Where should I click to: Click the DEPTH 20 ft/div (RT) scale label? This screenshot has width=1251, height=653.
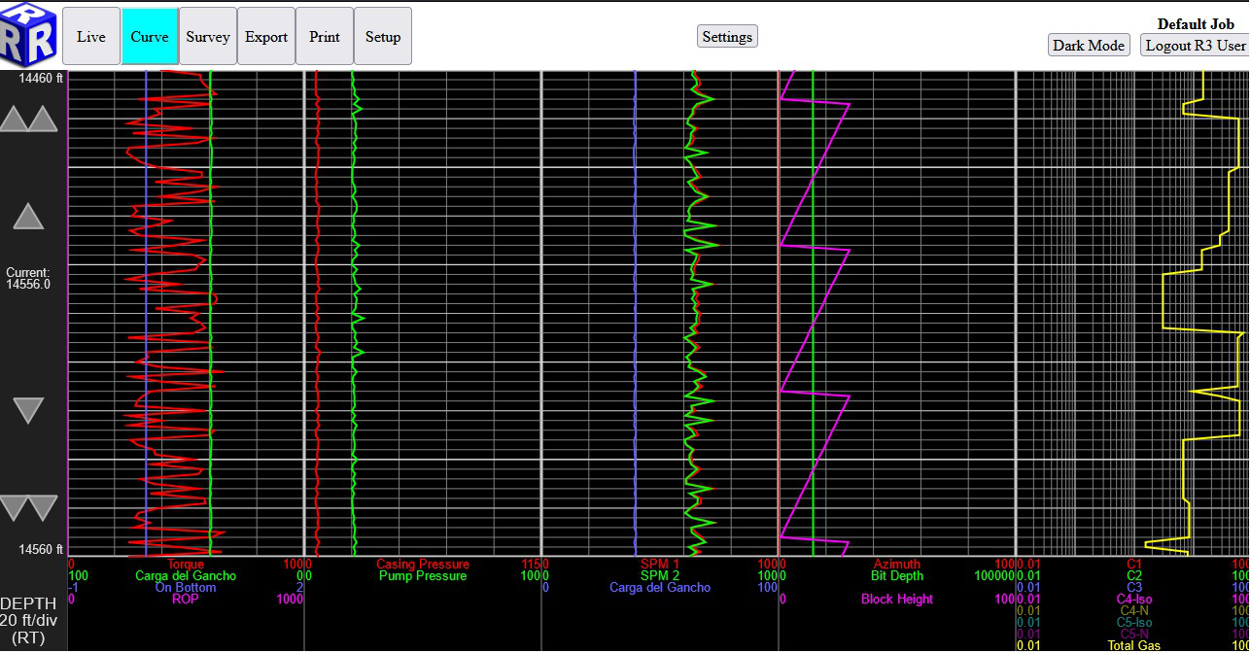pyautogui.click(x=29, y=620)
